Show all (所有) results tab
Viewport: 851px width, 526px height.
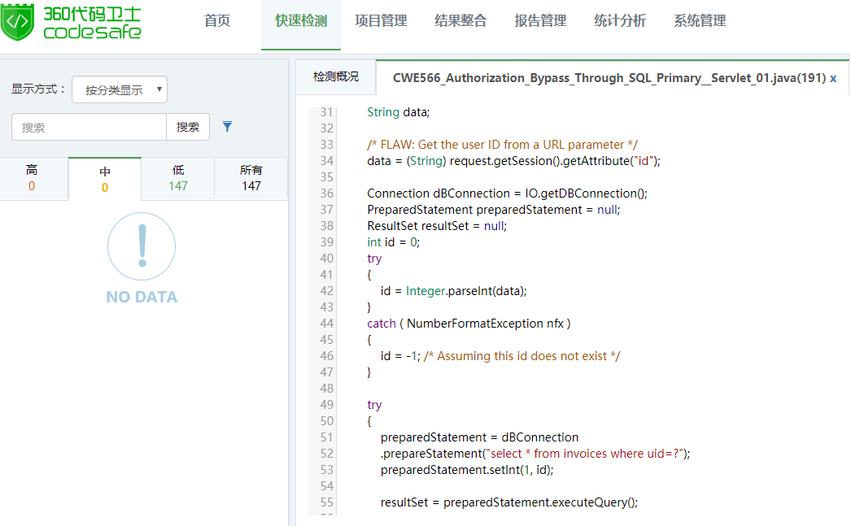pos(251,178)
